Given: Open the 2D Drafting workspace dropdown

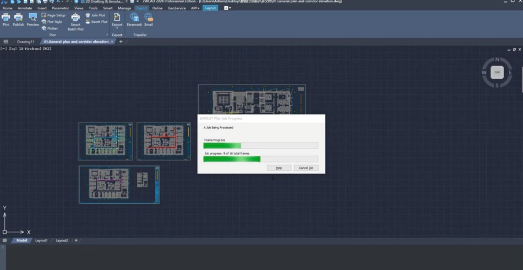Looking at the screenshot, I should coord(127,2).
